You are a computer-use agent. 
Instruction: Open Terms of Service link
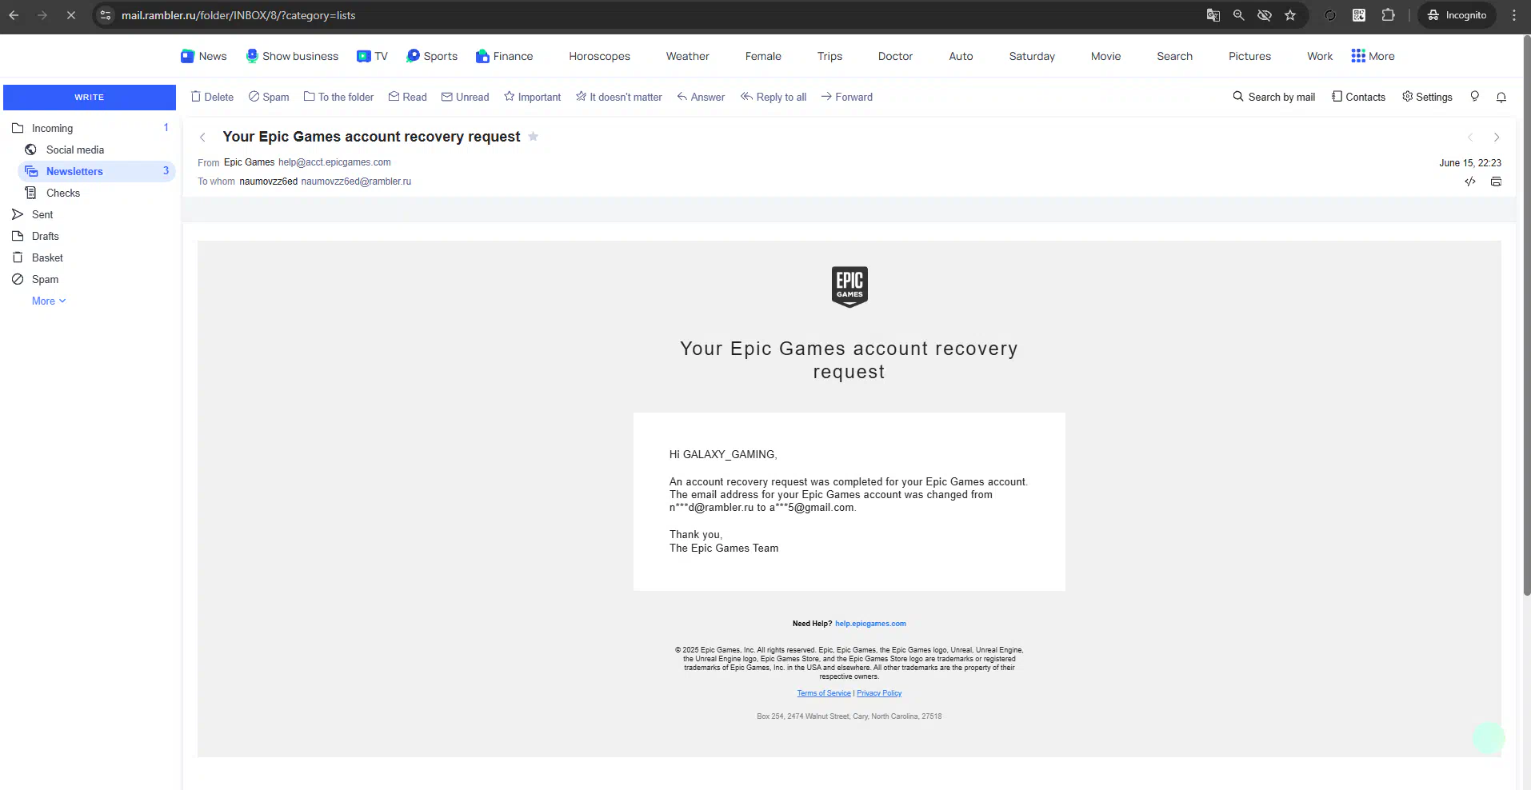[824, 693]
